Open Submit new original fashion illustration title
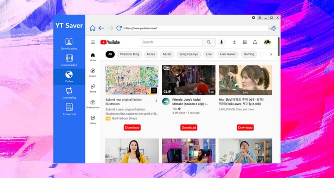Viewport: 334px width, 178px height. [124, 102]
